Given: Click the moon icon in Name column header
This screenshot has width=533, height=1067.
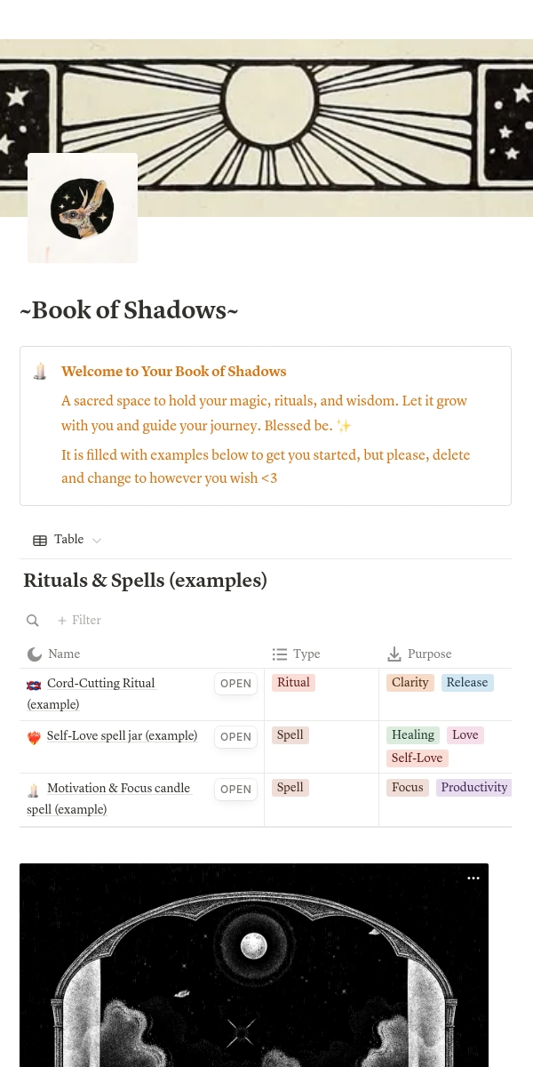Looking at the screenshot, I should 35,654.
